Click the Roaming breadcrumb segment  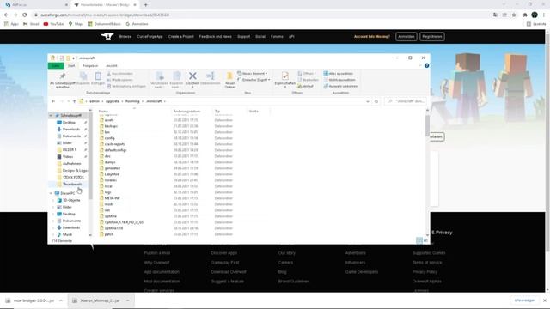[x=132, y=101]
